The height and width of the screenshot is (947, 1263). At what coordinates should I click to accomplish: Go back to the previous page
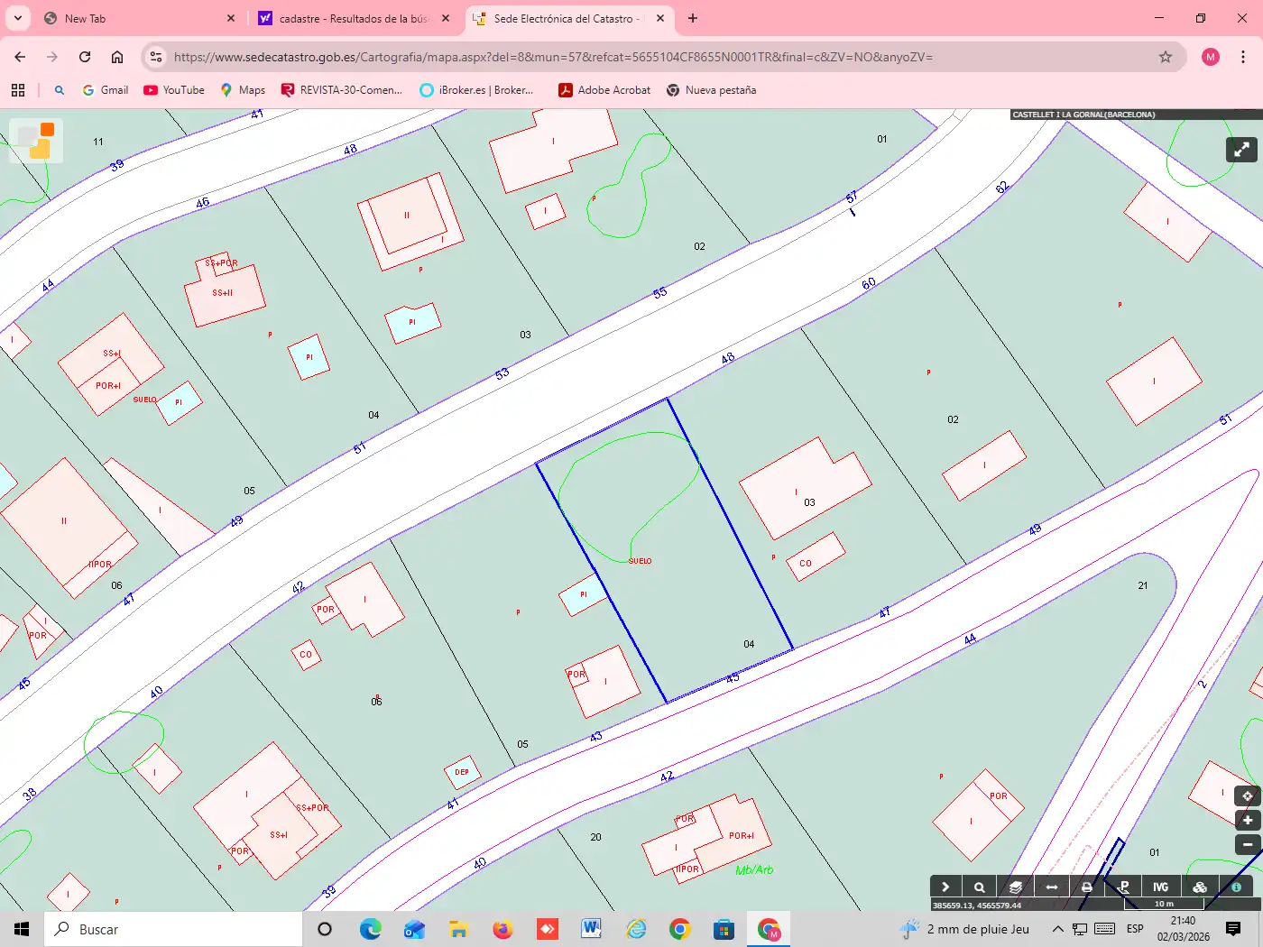20,57
